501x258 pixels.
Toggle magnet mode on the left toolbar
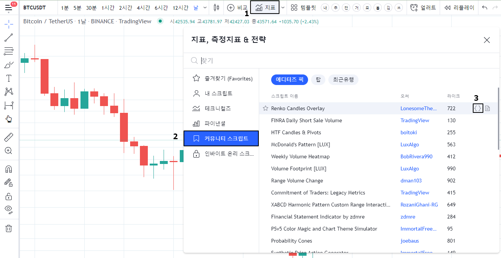click(9, 169)
